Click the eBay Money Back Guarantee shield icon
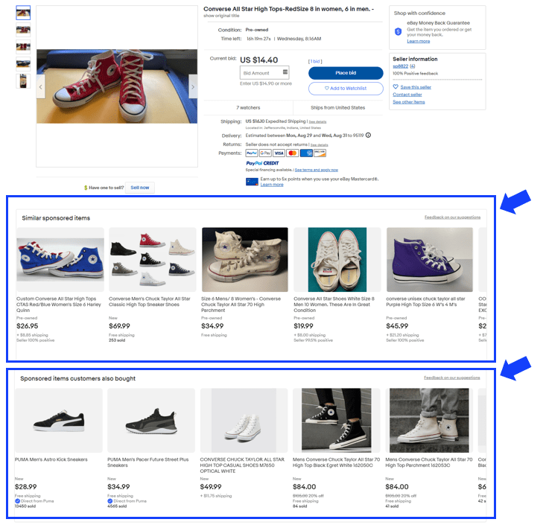The height and width of the screenshot is (525, 546). pyautogui.click(x=398, y=32)
